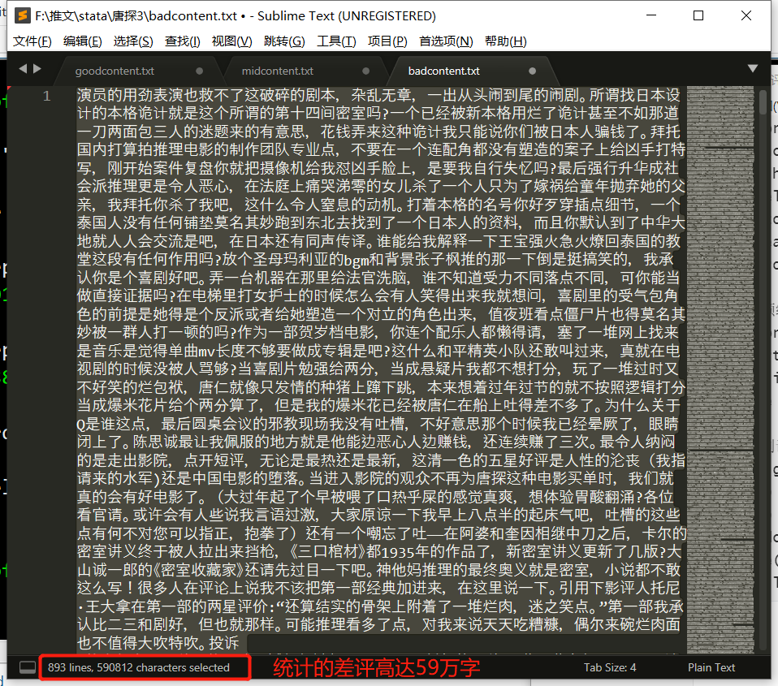Open the 视图(V) menu
This screenshot has width=778, height=686.
(231, 41)
